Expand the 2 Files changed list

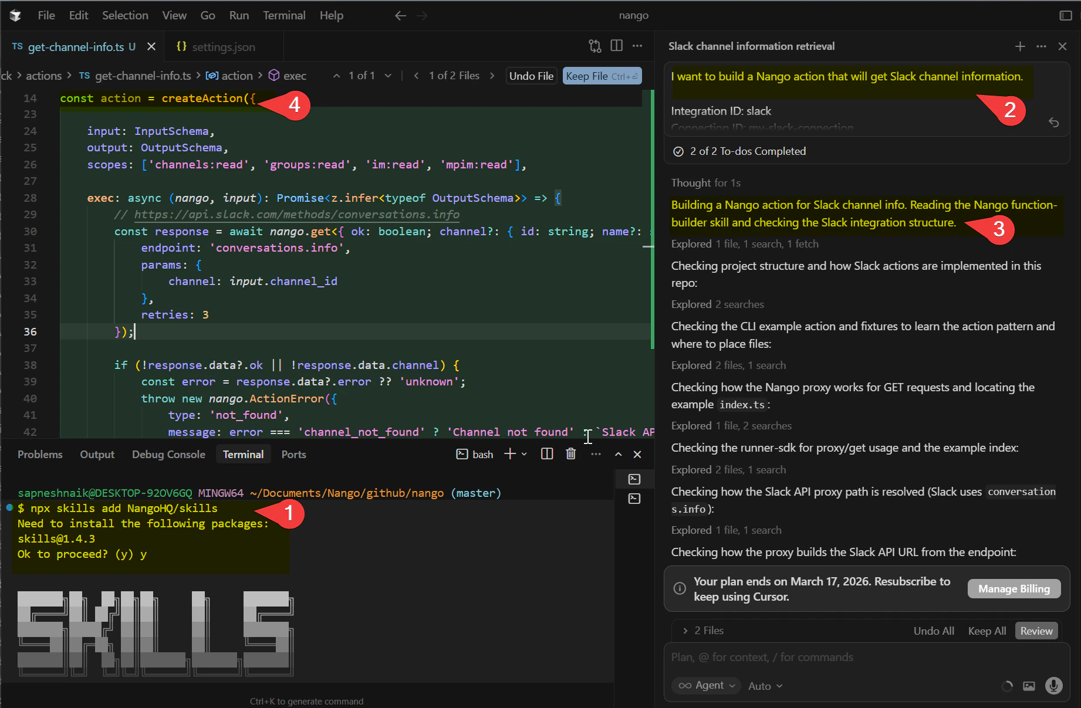click(703, 631)
